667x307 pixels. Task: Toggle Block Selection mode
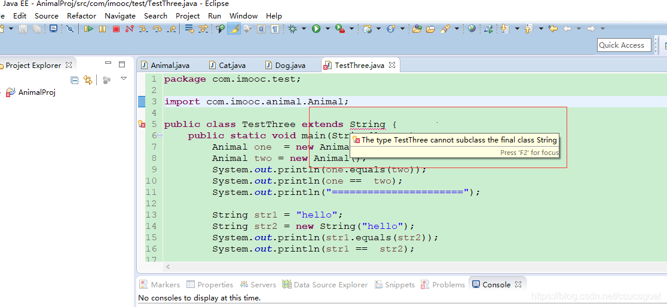(x=262, y=29)
